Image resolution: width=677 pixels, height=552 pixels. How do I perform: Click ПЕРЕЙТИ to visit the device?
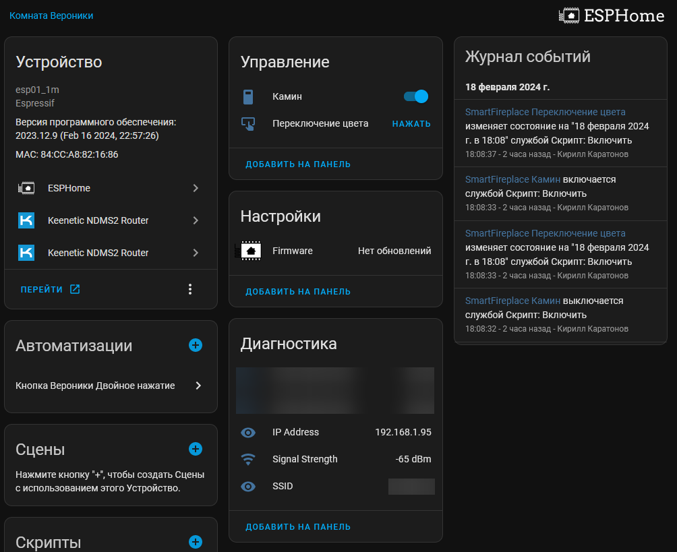coord(50,289)
